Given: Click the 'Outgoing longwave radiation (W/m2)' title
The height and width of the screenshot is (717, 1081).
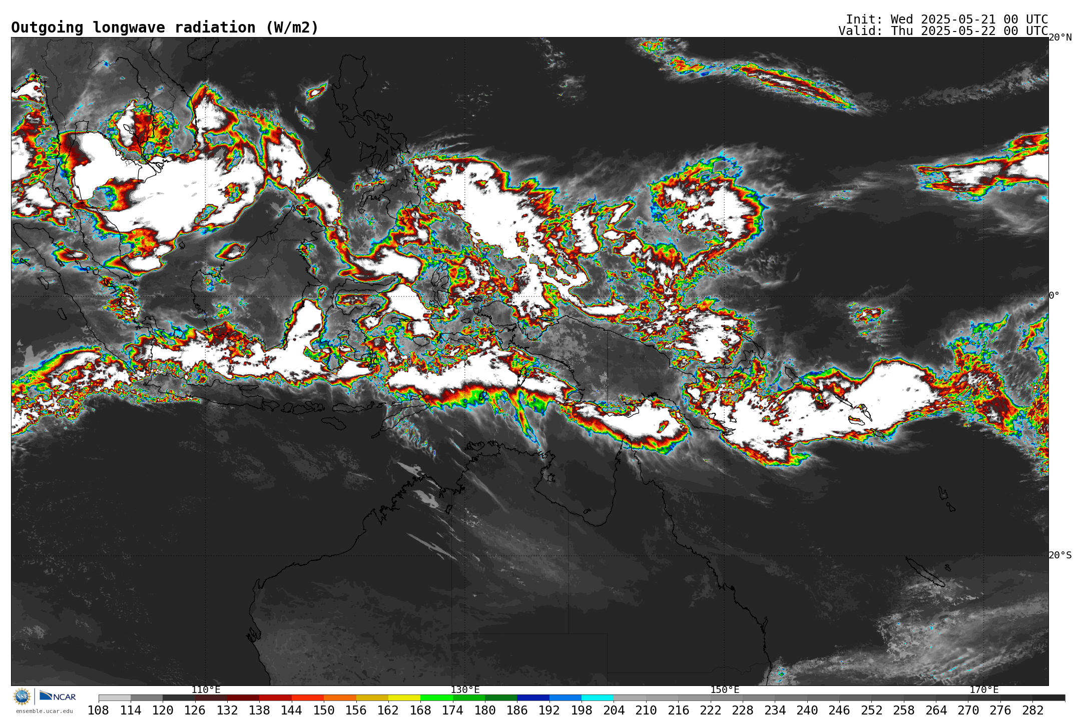Looking at the screenshot, I should tap(165, 28).
